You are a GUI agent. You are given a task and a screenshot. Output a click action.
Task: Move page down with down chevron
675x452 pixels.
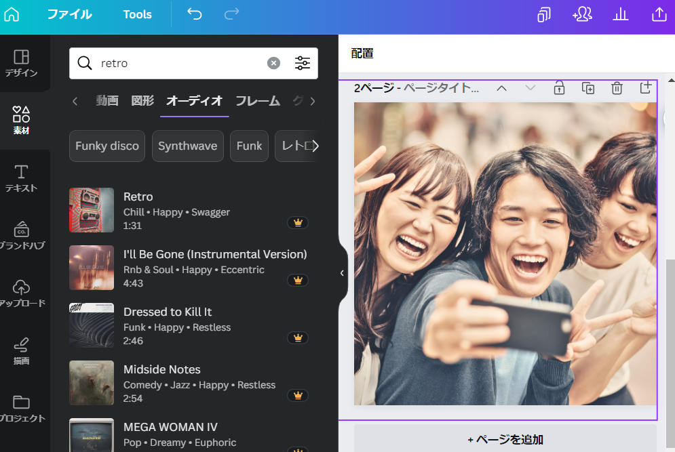[531, 88]
